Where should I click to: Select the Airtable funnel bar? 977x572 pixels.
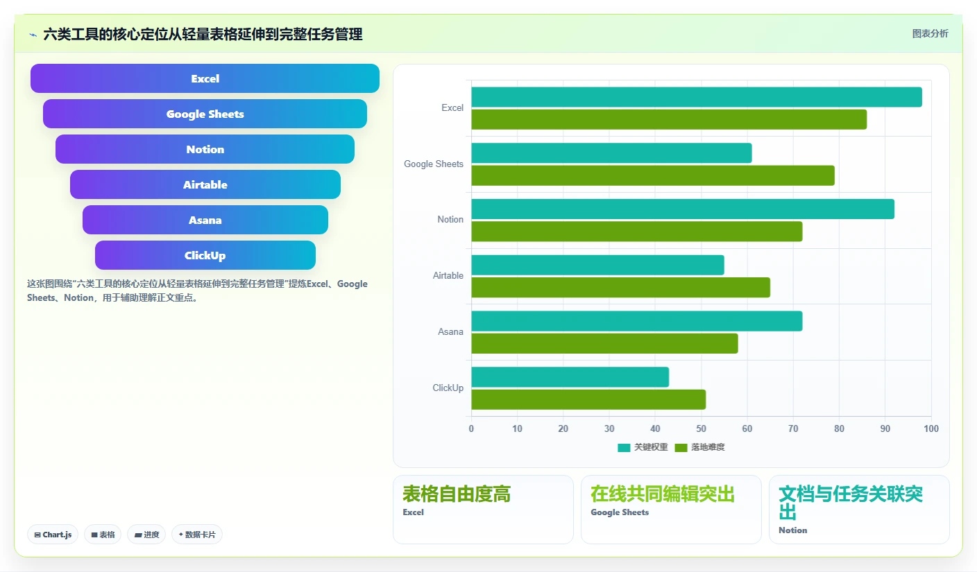click(205, 184)
